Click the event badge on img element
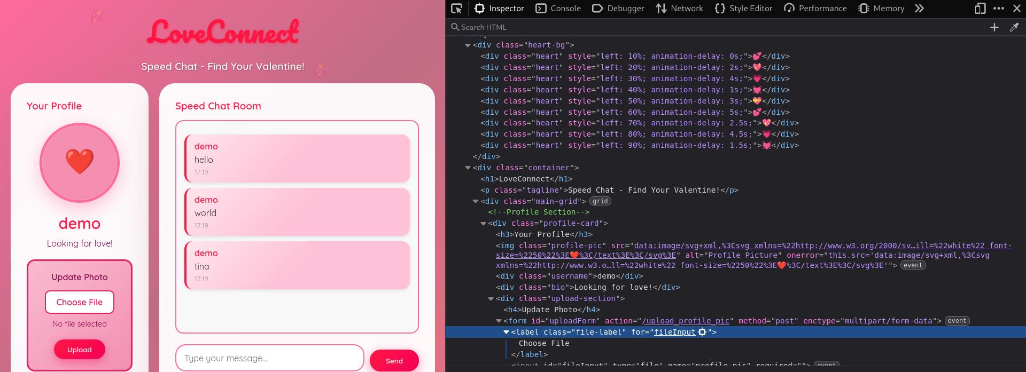 coord(913,265)
